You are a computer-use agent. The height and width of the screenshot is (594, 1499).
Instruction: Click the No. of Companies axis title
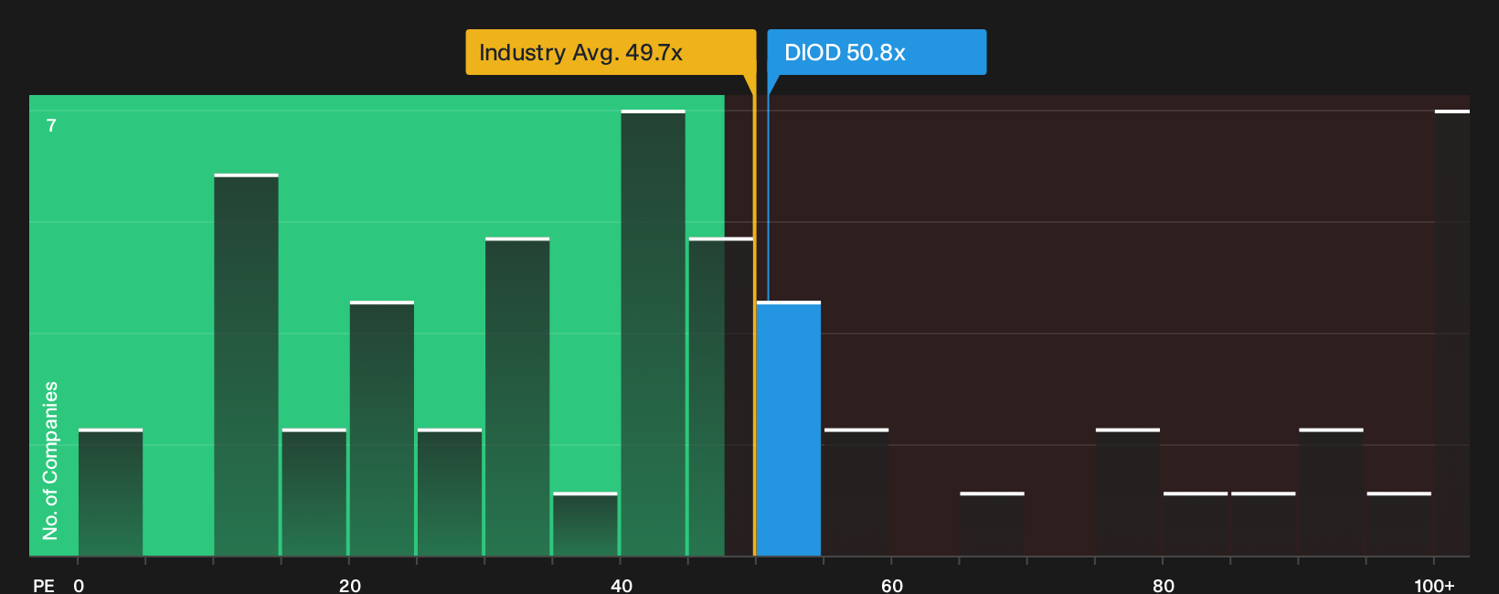(x=50, y=461)
